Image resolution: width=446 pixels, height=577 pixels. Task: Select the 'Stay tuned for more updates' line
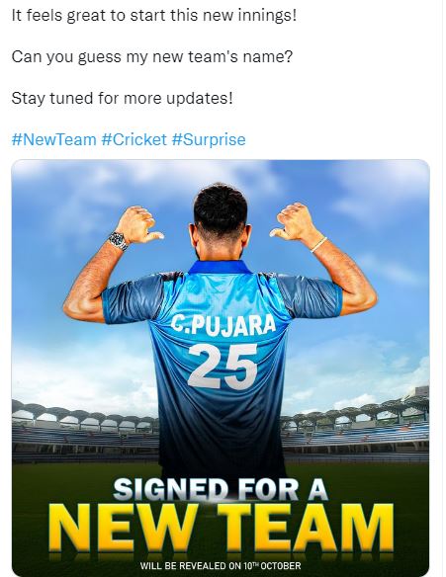(x=123, y=99)
